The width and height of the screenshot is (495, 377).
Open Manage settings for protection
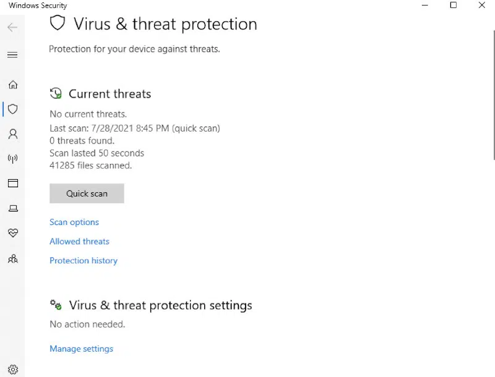81,349
